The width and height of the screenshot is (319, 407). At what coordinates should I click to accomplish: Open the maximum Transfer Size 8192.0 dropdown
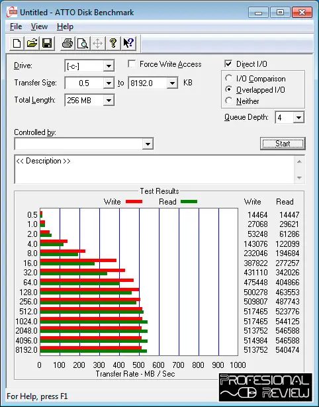click(x=172, y=83)
